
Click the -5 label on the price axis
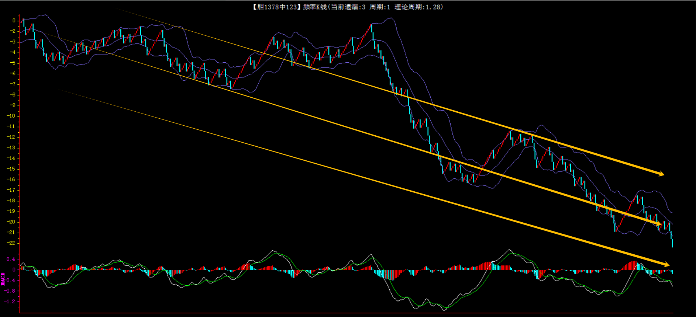[x=13, y=63]
